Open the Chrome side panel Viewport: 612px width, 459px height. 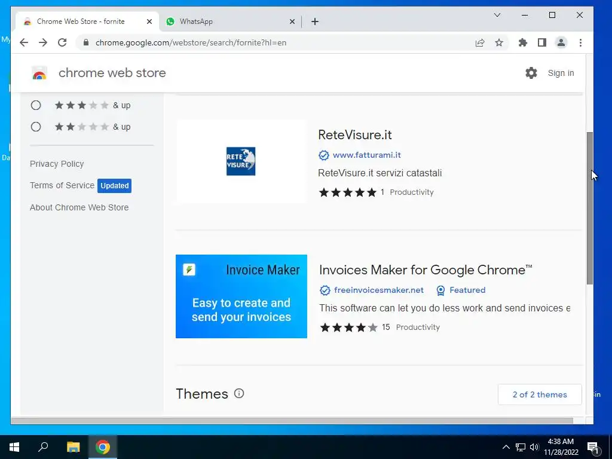pyautogui.click(x=541, y=42)
